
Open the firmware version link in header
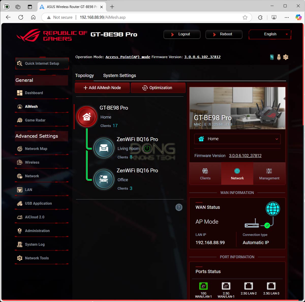pos(202,57)
